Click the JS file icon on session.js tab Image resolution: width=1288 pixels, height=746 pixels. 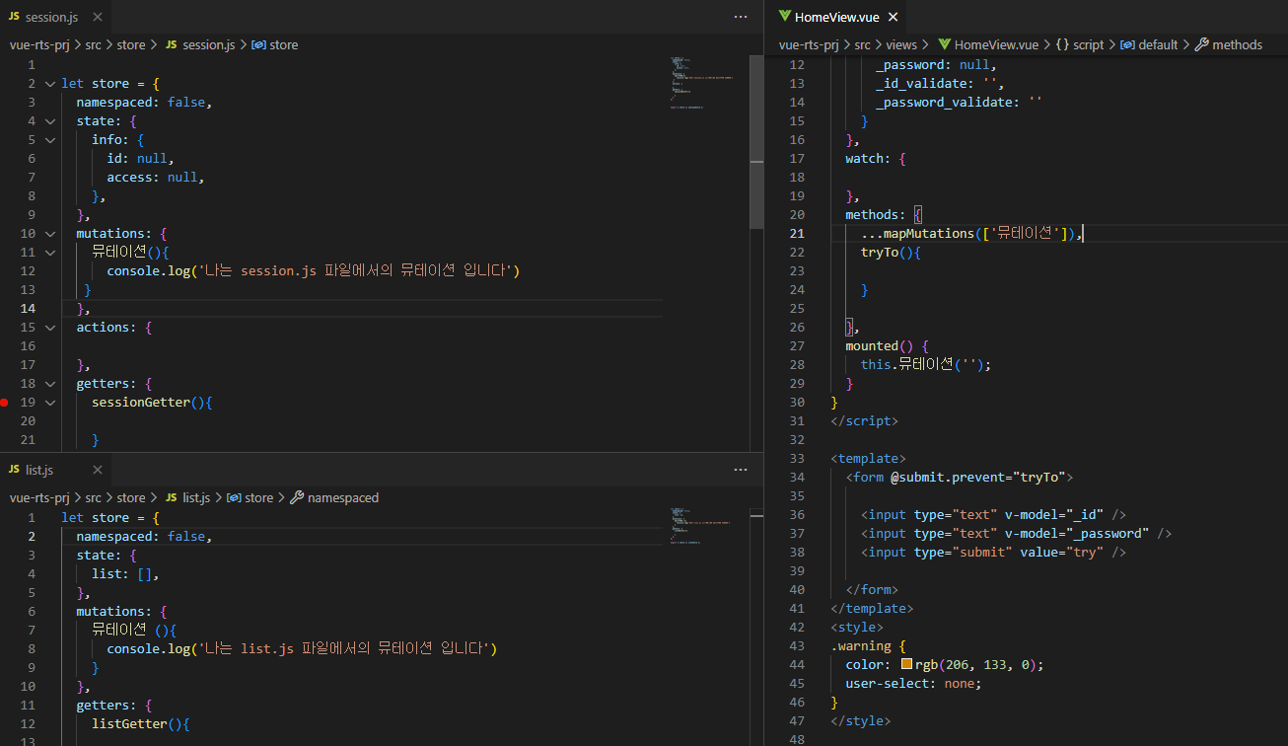pyautogui.click(x=14, y=17)
